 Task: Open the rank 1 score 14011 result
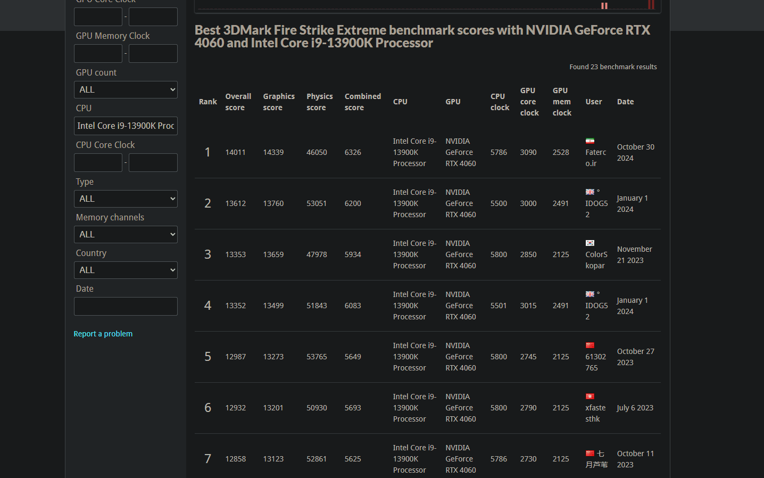click(235, 152)
